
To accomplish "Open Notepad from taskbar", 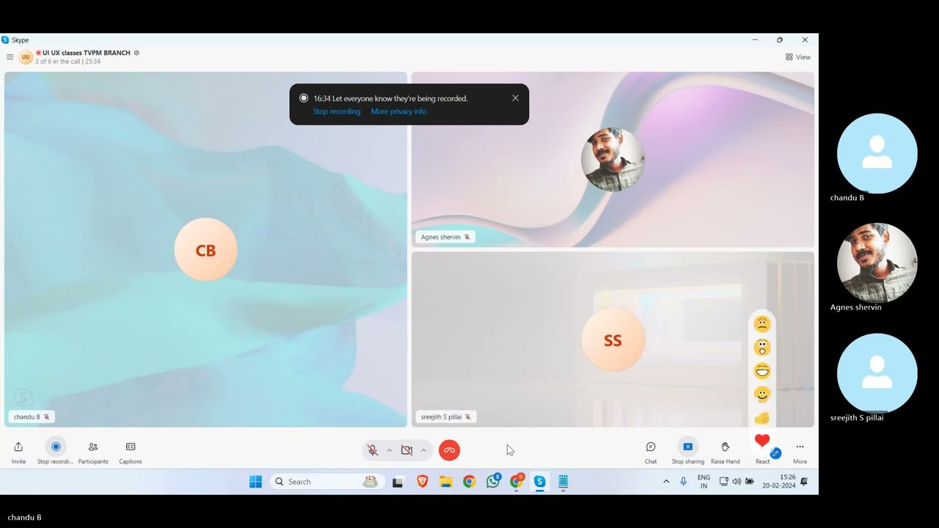I will coord(563,482).
